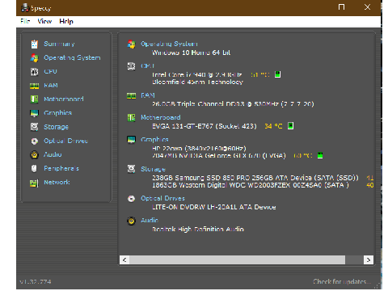388x291 pixels.
Task: Click monitor icon beside Graphics heading
Action: tap(131, 140)
